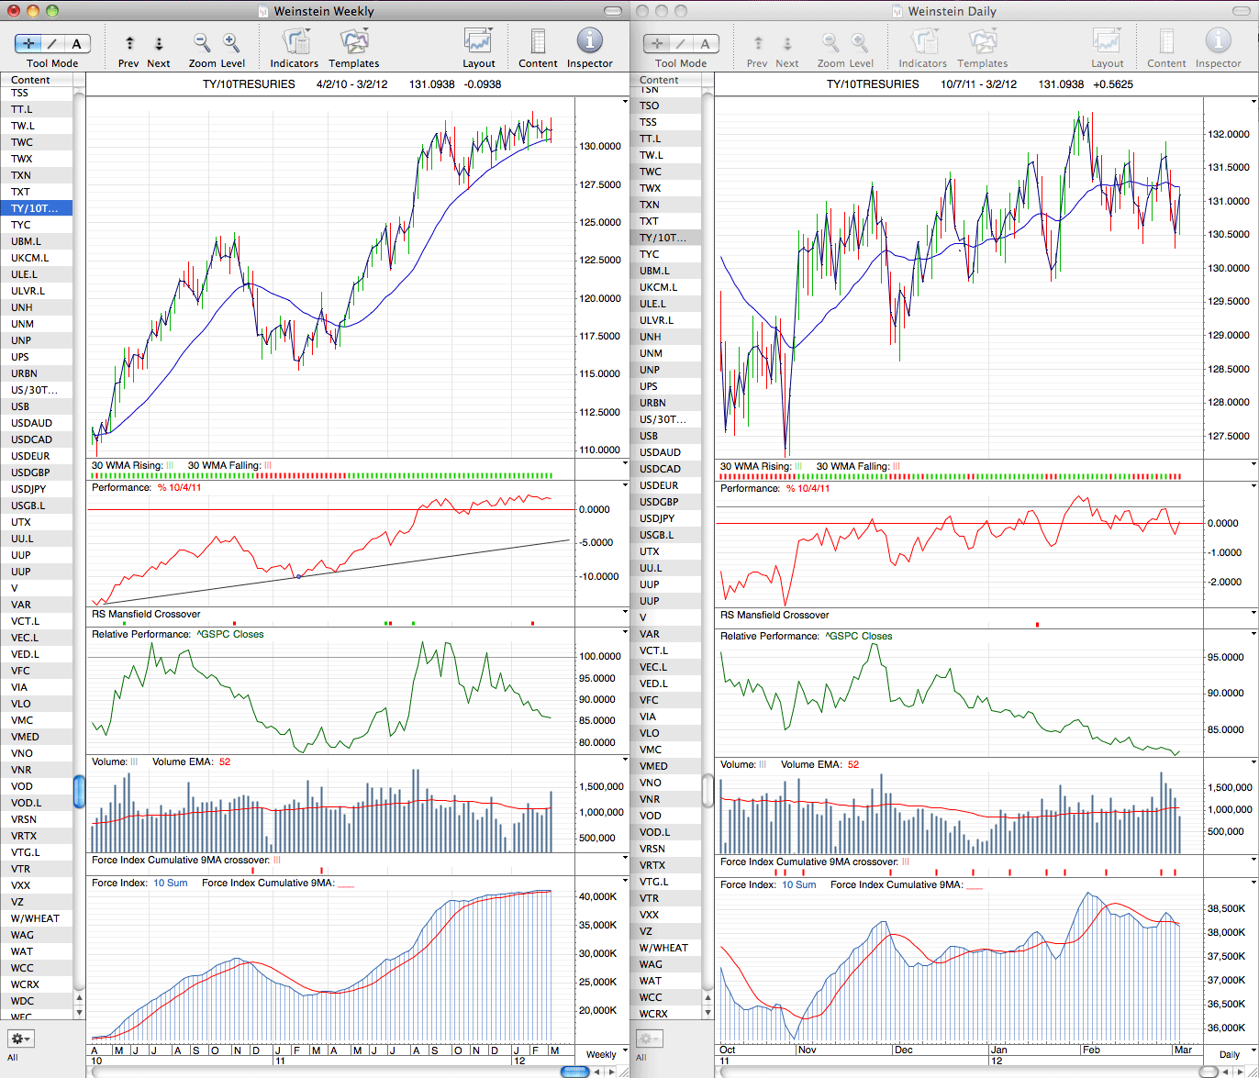Click the Weekly period button at the chart bottom
The width and height of the screenshot is (1259, 1078).
click(601, 1054)
